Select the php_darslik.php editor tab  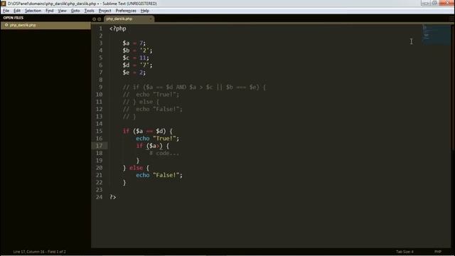pyautogui.click(x=129, y=19)
